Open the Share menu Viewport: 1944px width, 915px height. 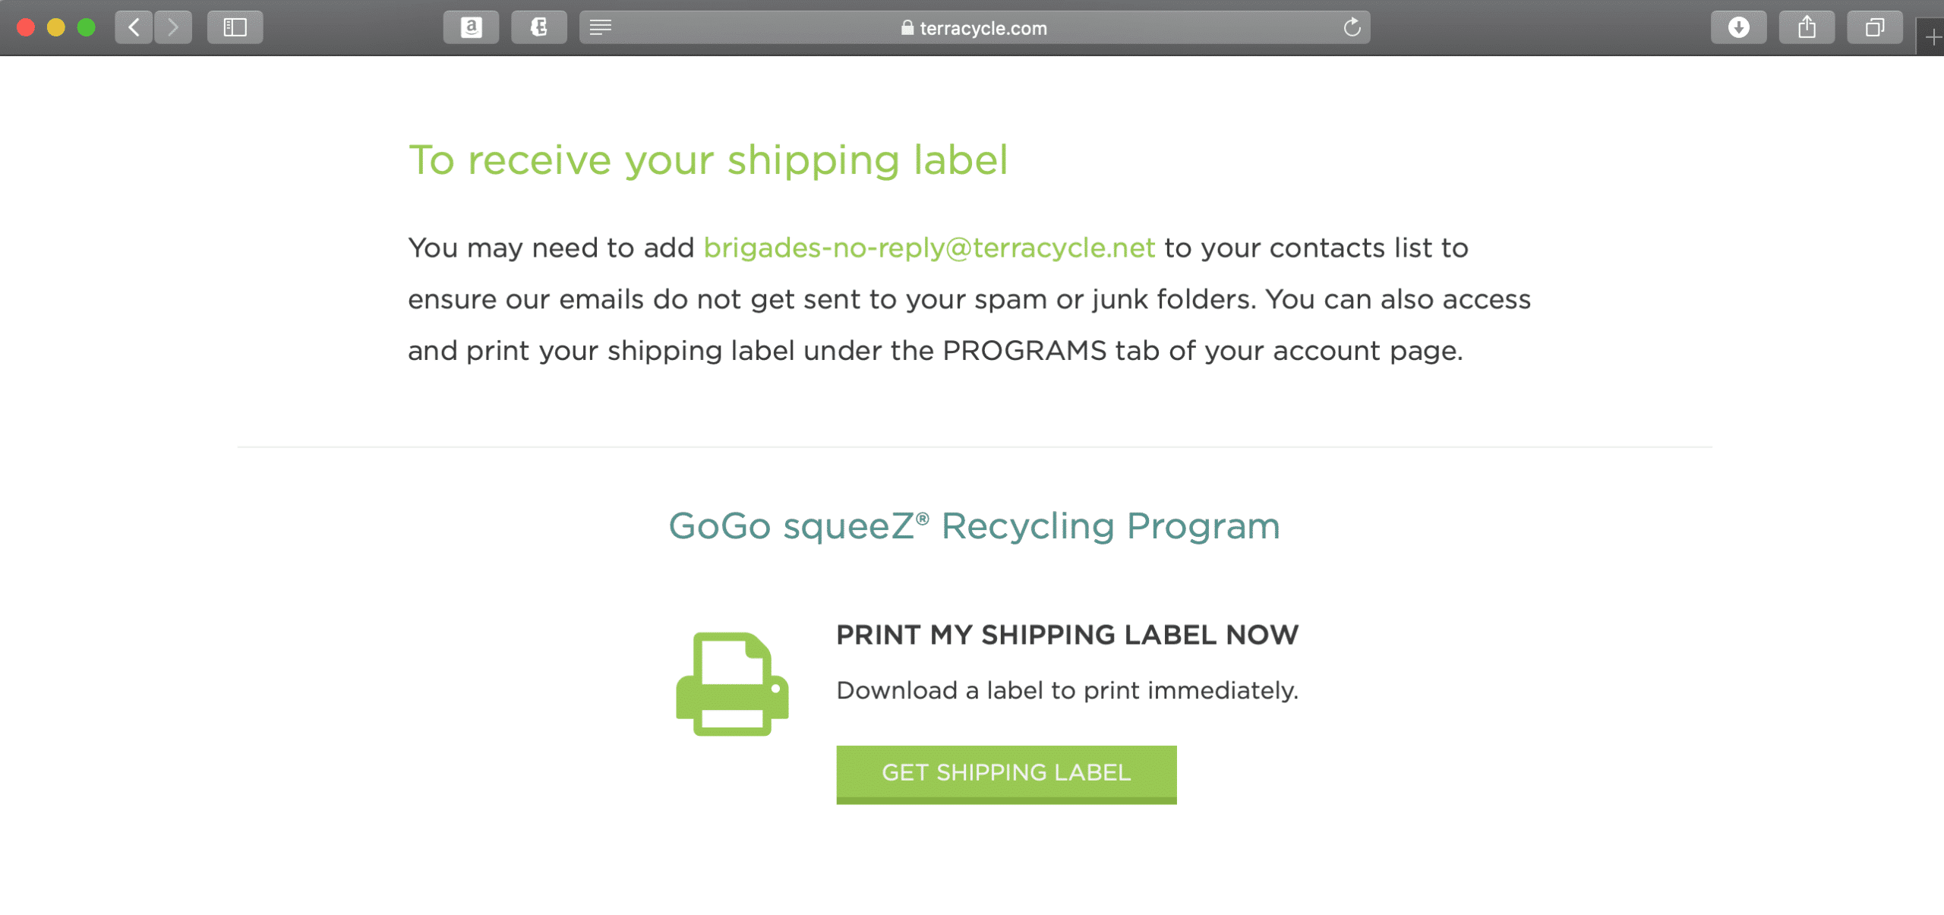pos(1807,28)
